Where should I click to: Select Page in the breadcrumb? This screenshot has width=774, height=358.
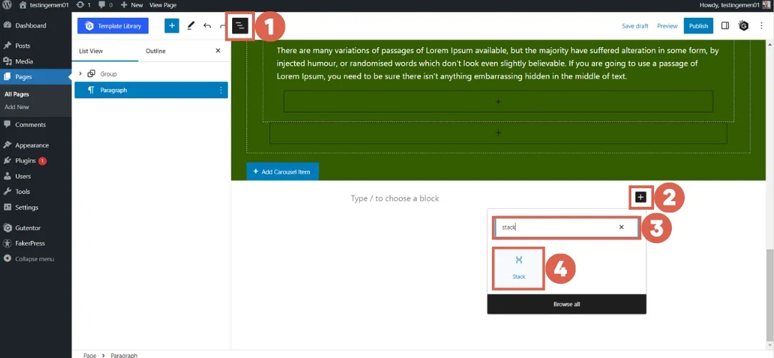[x=90, y=355]
